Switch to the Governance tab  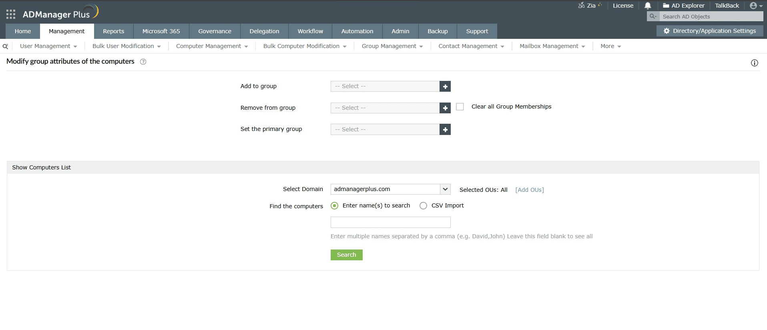tap(215, 31)
